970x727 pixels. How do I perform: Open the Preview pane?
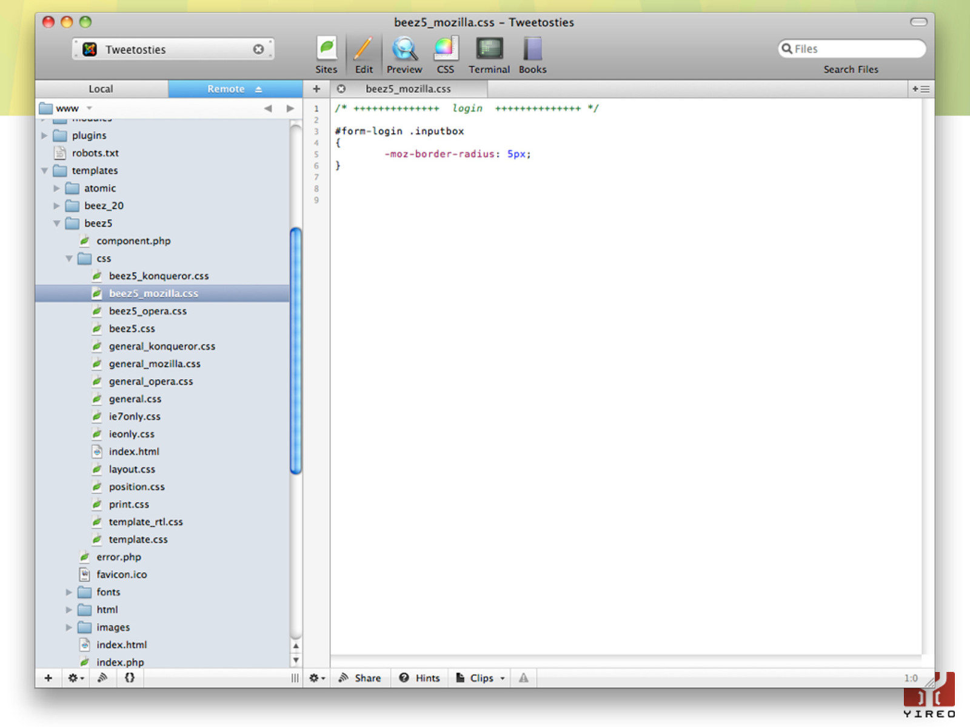coord(404,55)
